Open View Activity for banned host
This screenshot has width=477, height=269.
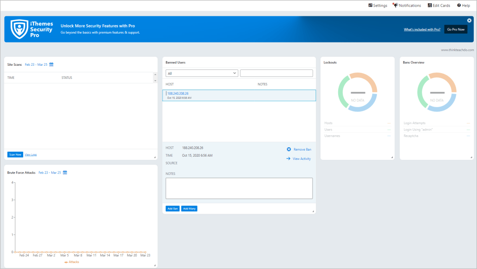(x=302, y=159)
